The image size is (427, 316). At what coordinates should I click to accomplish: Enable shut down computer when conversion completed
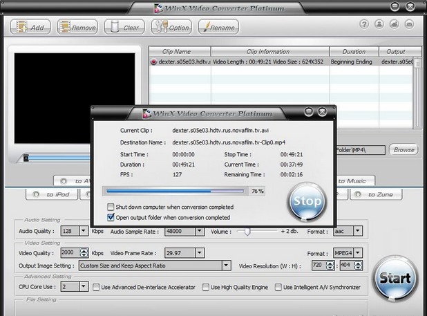tap(111, 207)
